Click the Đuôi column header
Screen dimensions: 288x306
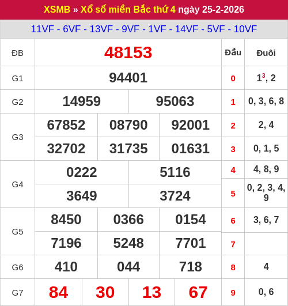tap(266, 53)
